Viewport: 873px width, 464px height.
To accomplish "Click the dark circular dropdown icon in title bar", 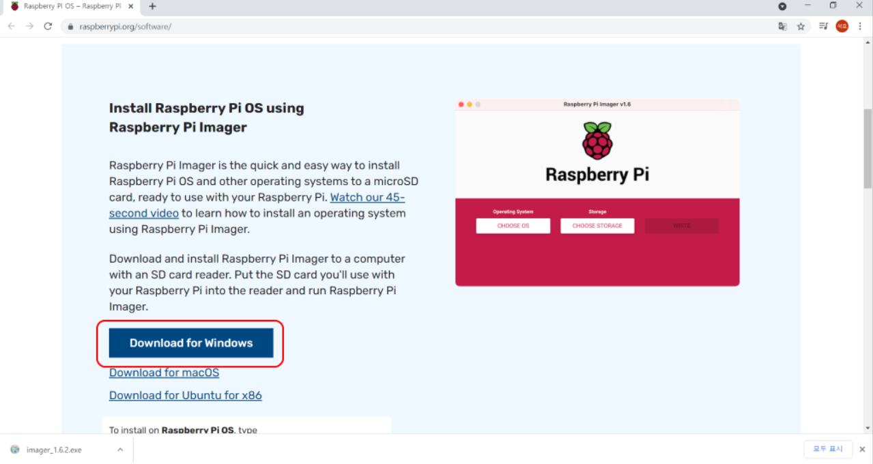I will click(x=782, y=6).
